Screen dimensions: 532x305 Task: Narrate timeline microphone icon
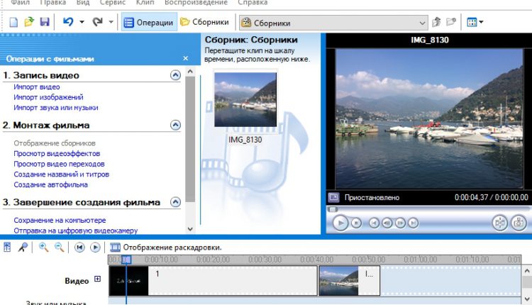(23, 248)
